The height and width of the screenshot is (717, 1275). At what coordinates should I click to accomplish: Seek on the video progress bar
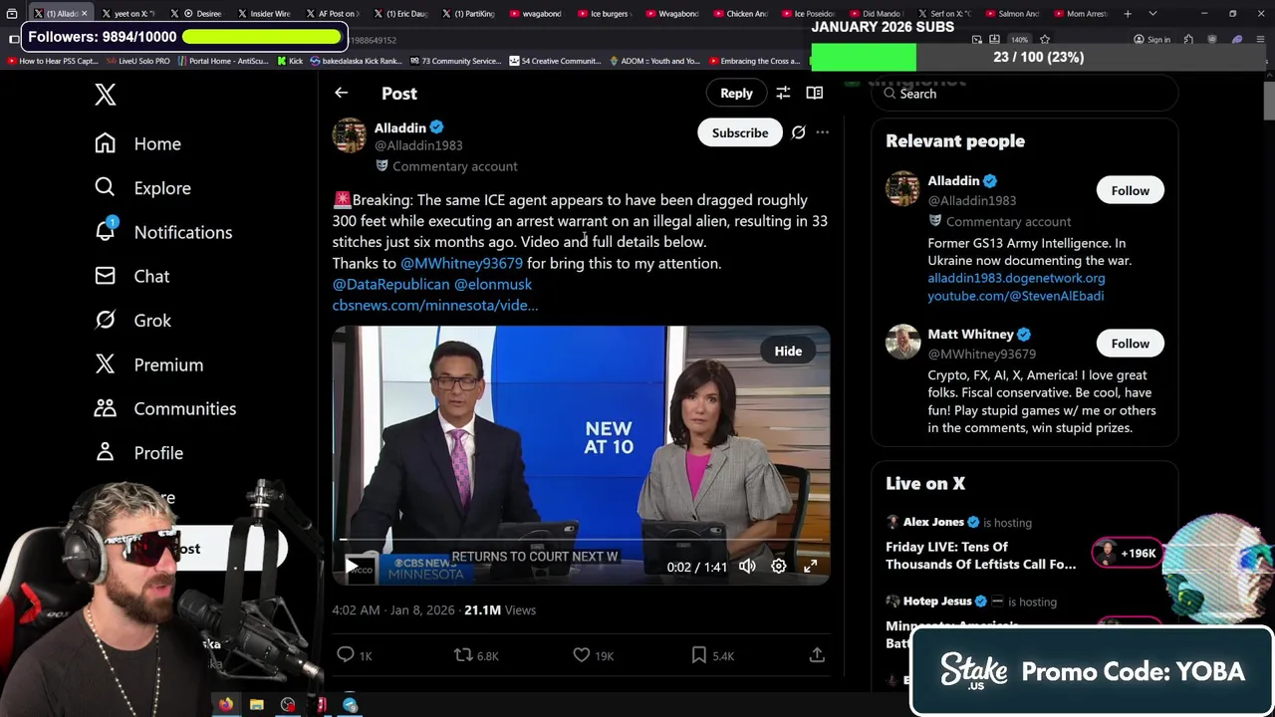pyautogui.click(x=581, y=541)
